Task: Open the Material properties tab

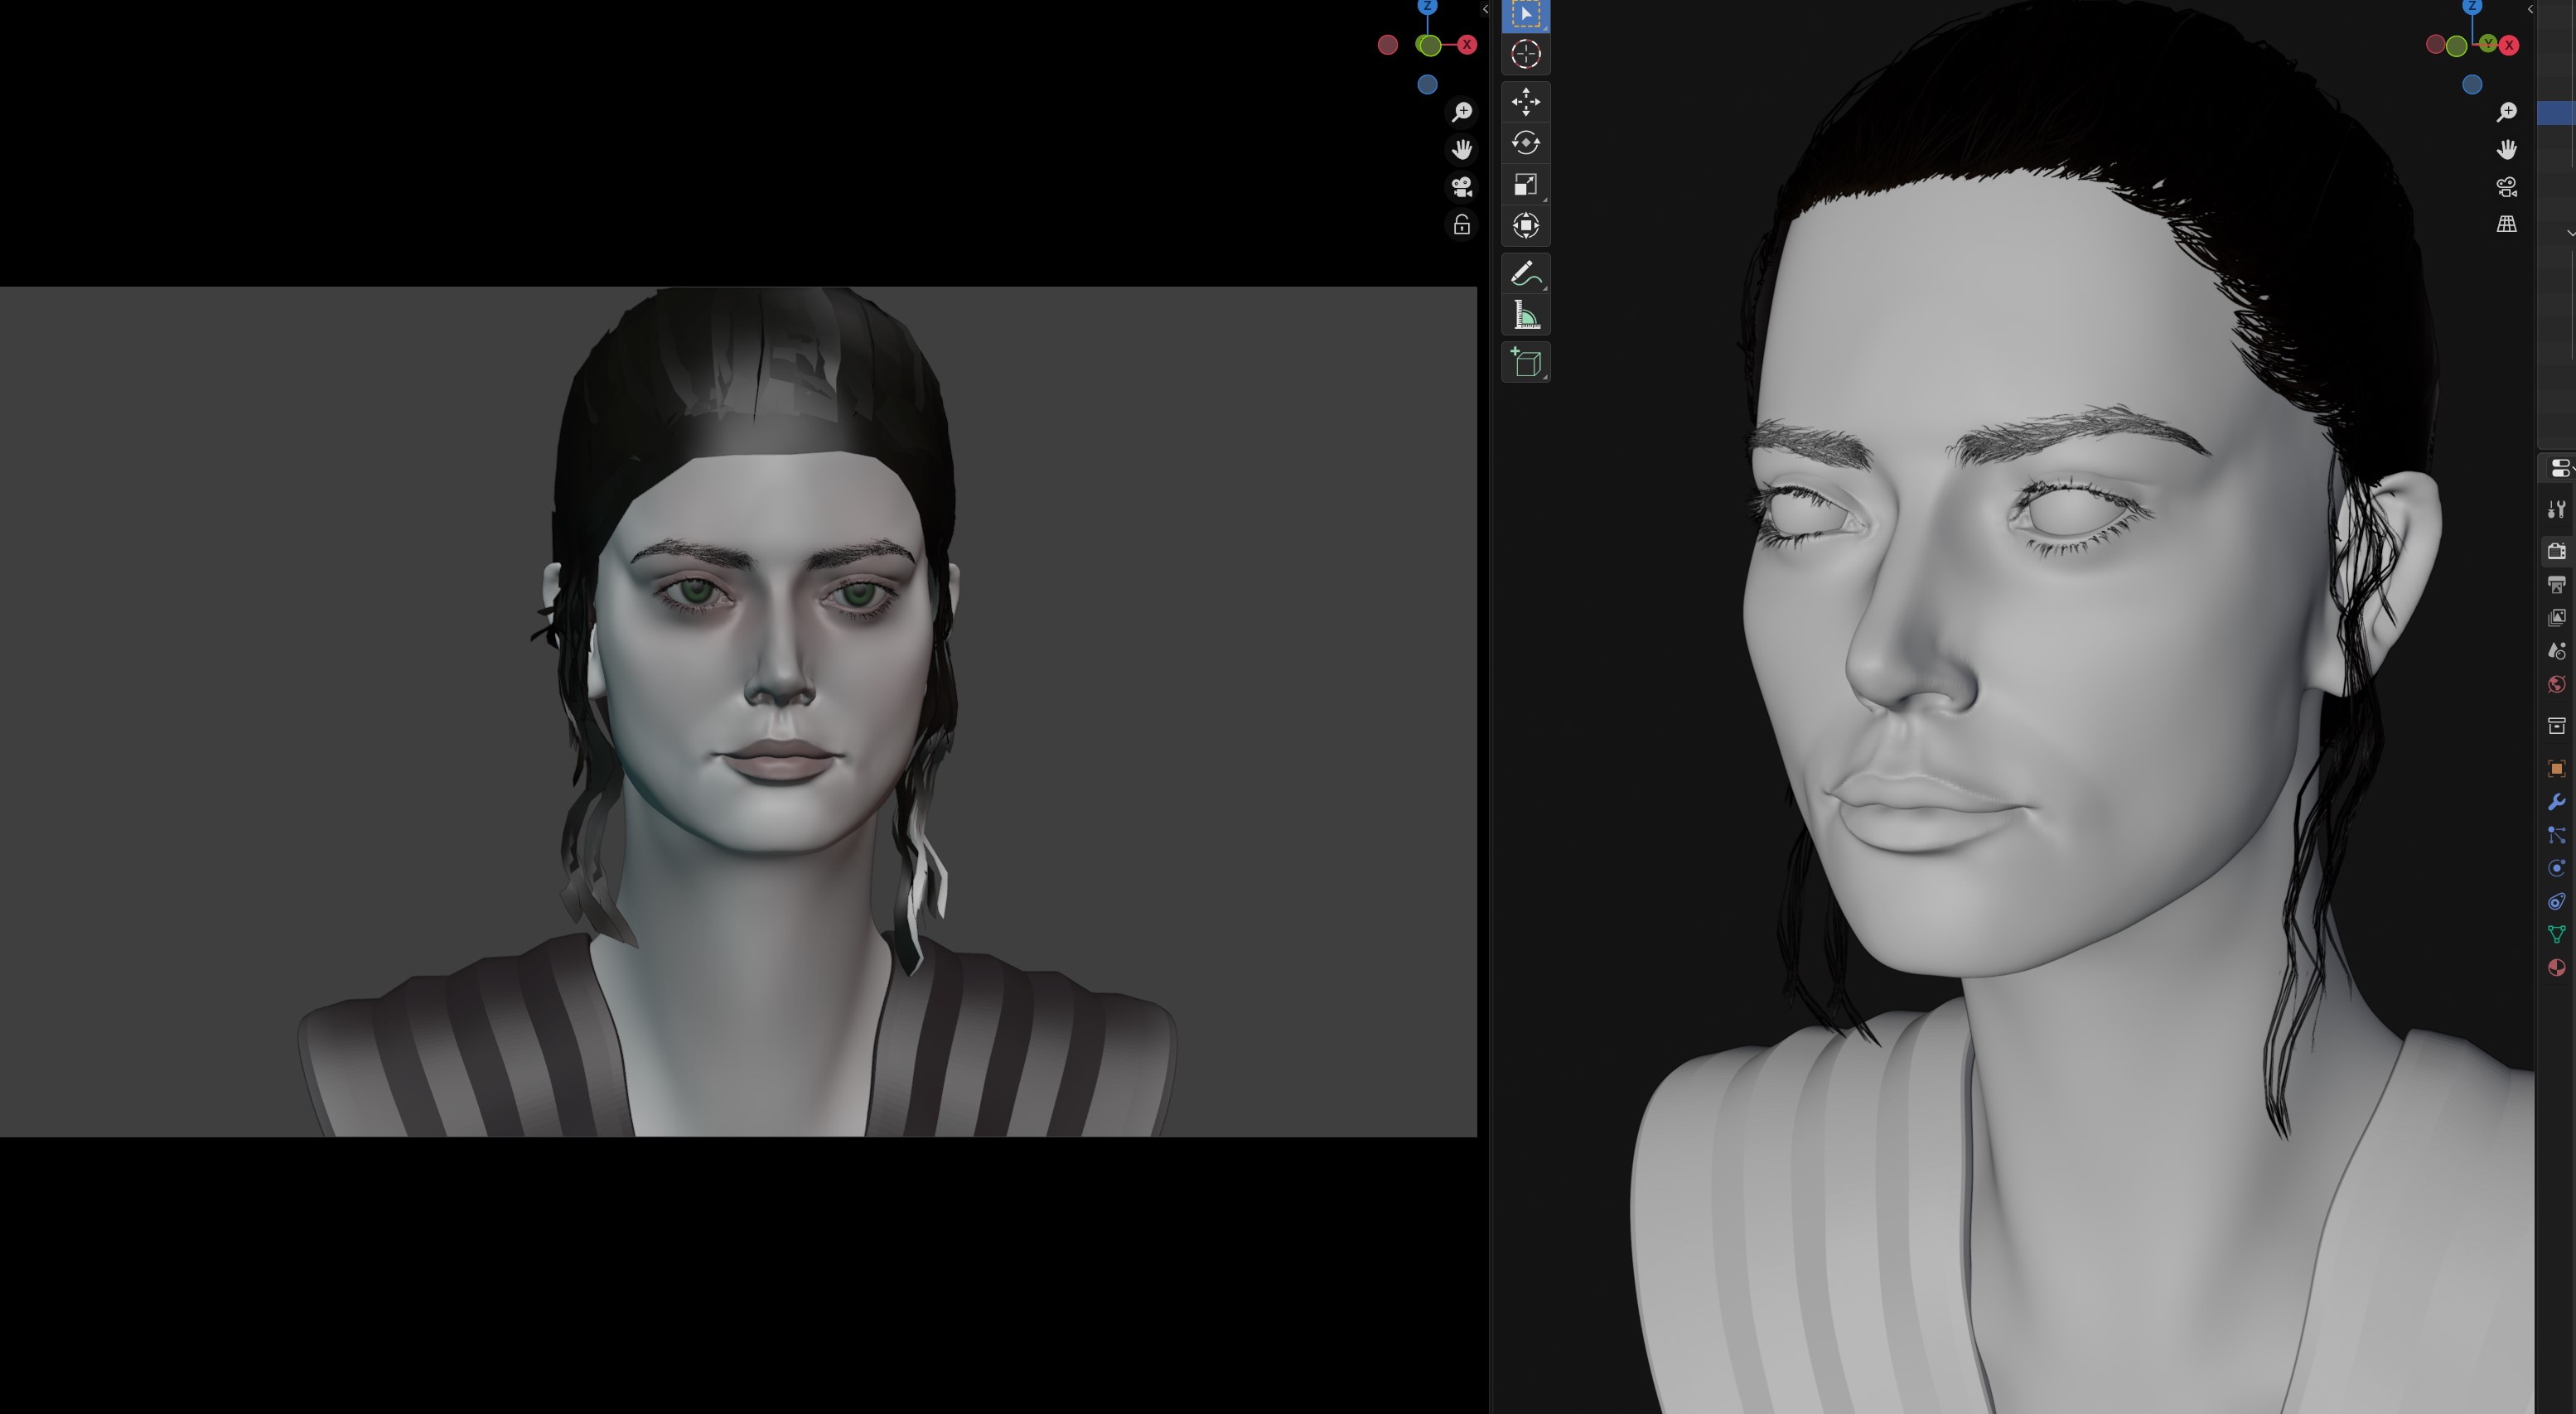Action: (2556, 967)
